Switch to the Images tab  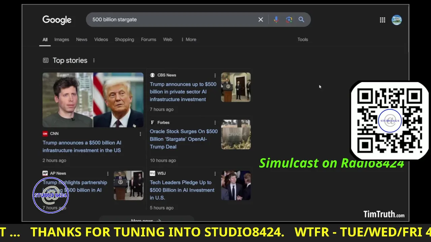coord(62,39)
